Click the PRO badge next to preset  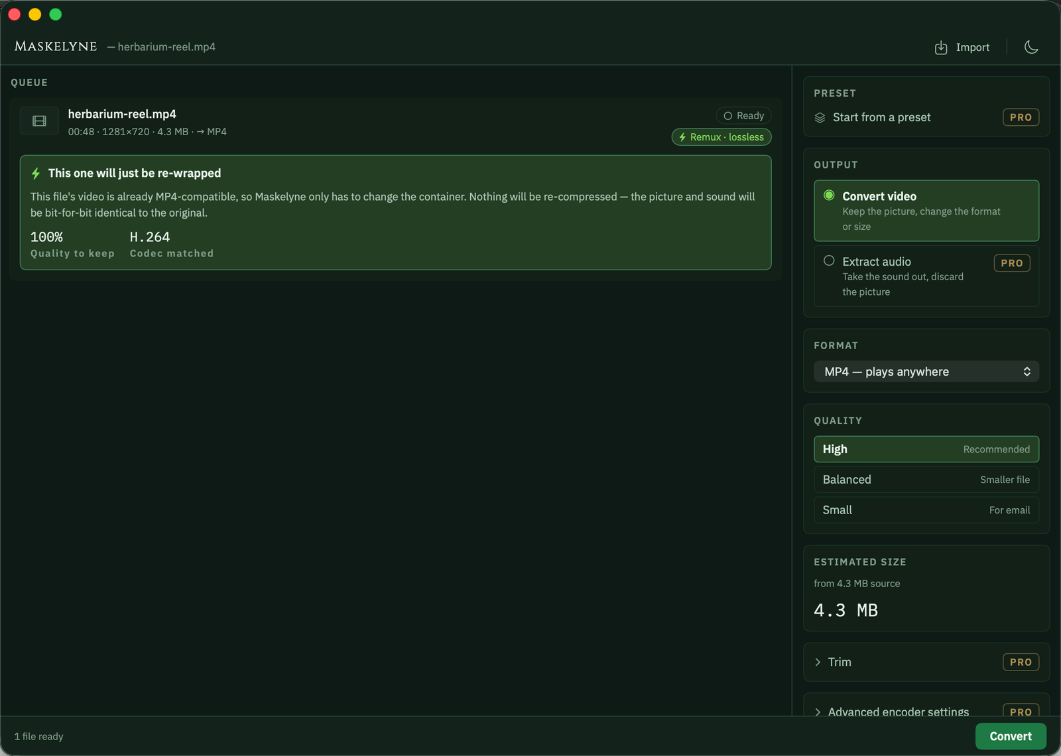[1021, 117]
